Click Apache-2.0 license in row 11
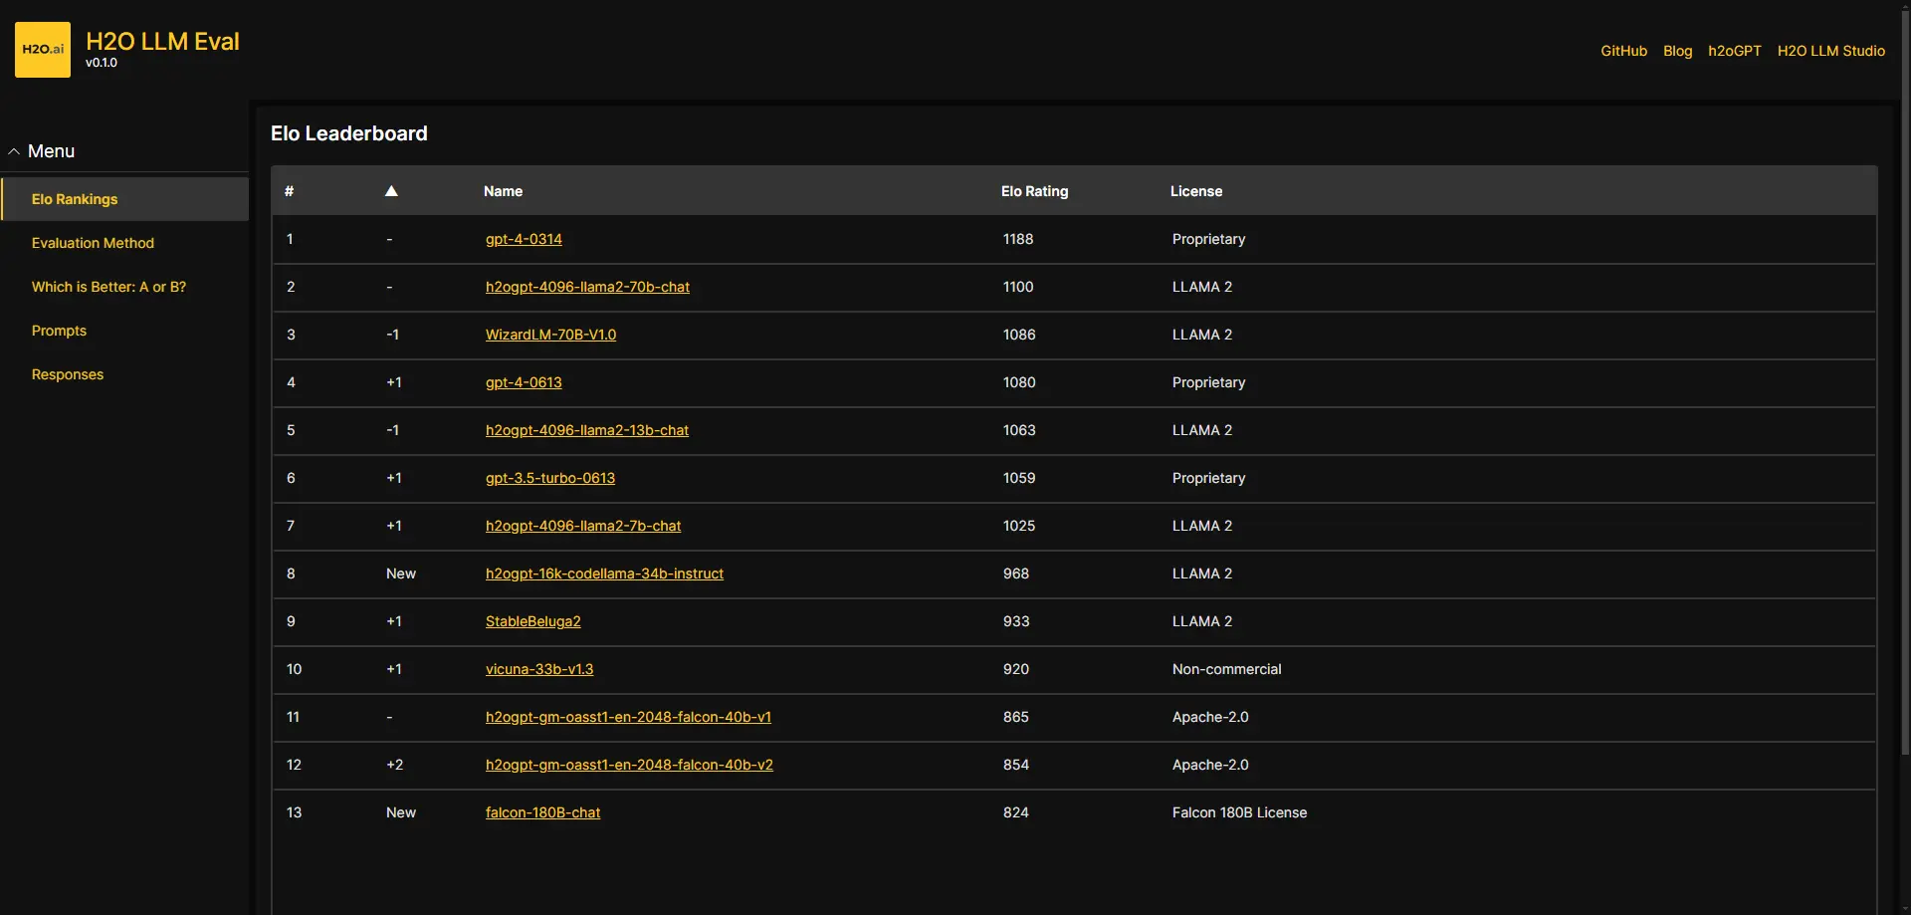The image size is (1911, 915). point(1210,717)
